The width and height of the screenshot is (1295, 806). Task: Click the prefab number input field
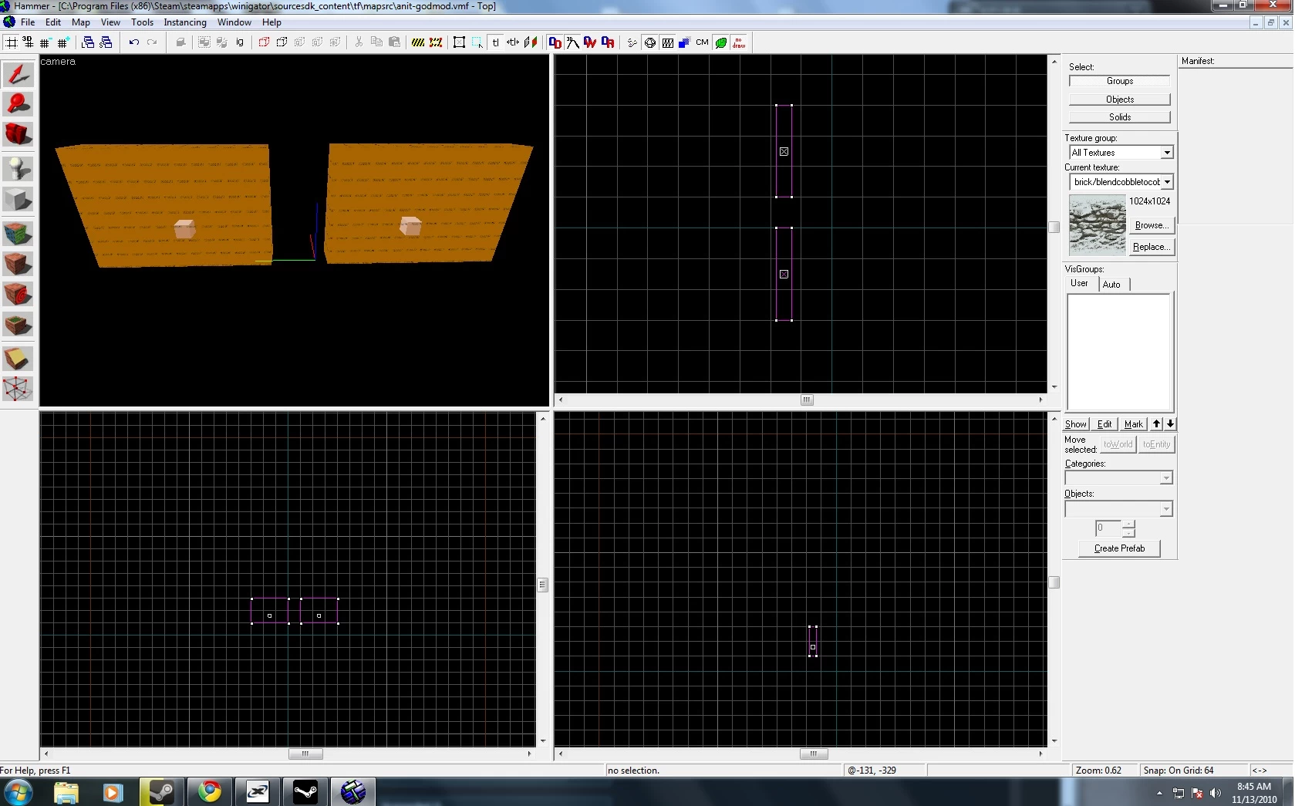[x=1108, y=528]
